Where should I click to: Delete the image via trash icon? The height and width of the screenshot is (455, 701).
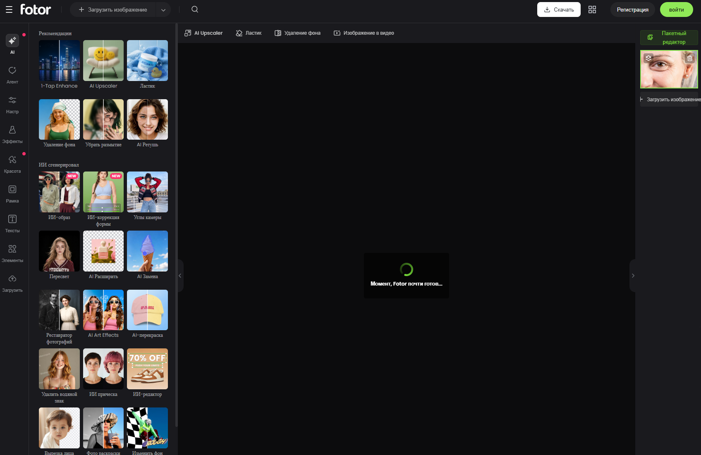[x=689, y=58]
